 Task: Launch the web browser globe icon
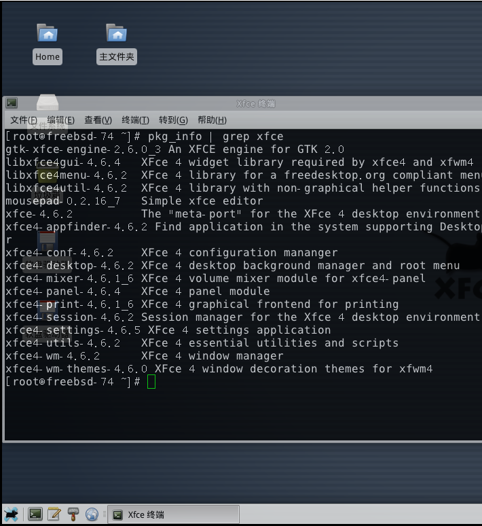(x=92, y=514)
